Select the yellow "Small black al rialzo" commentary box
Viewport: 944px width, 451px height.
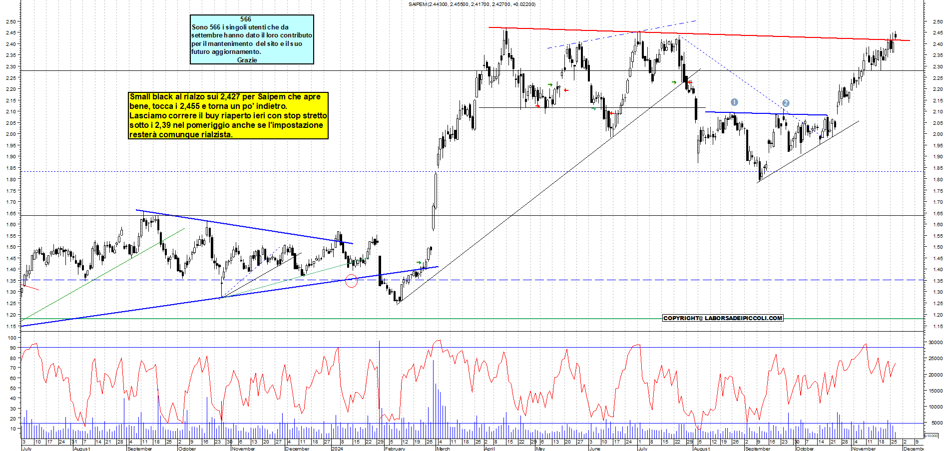(228, 115)
